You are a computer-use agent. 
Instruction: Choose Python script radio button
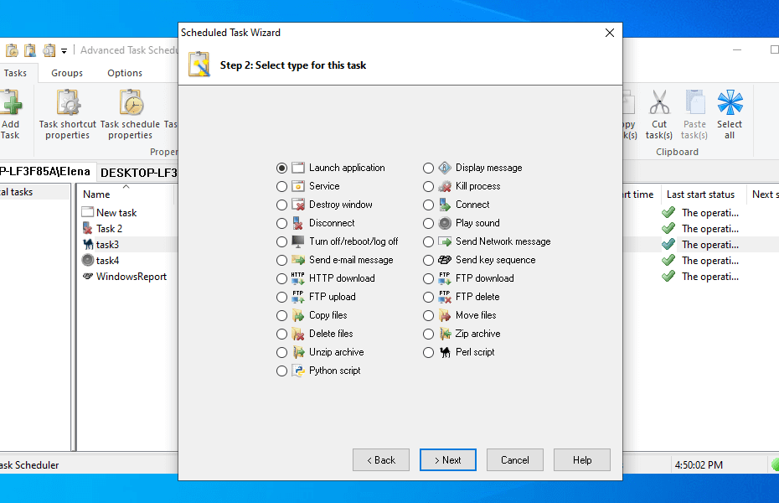coord(281,371)
